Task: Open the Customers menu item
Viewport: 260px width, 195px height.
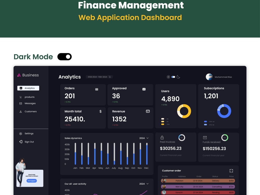Action: tap(28, 112)
